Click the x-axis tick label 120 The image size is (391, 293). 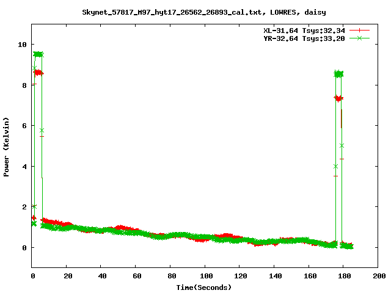point(241,276)
